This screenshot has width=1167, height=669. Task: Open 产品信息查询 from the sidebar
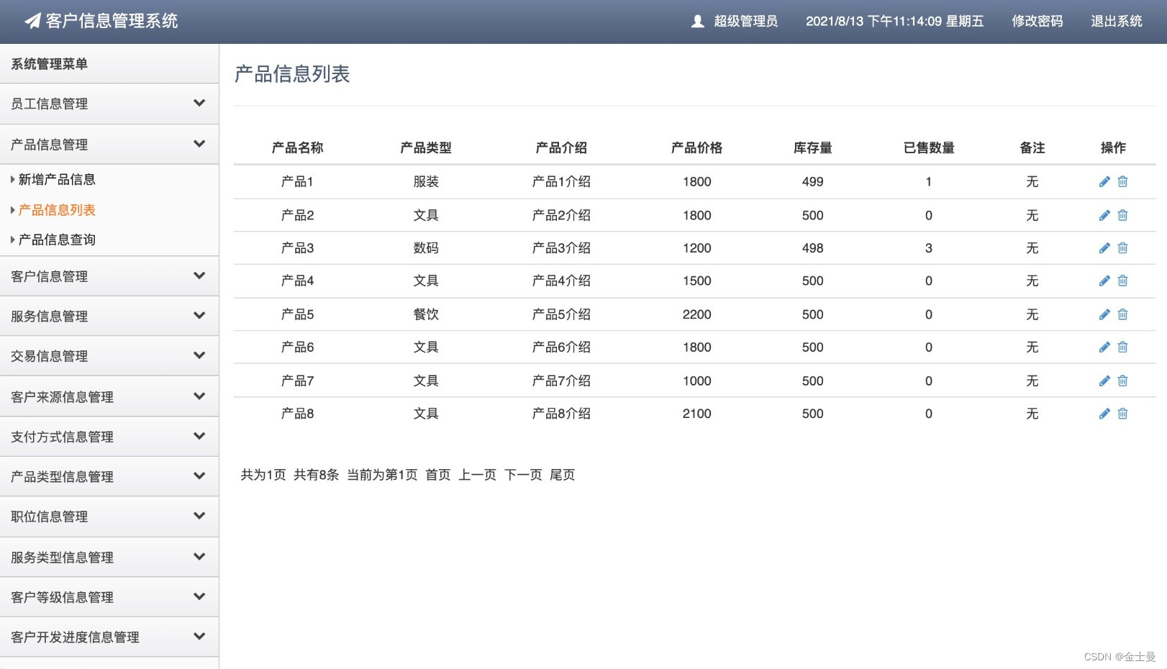58,240
